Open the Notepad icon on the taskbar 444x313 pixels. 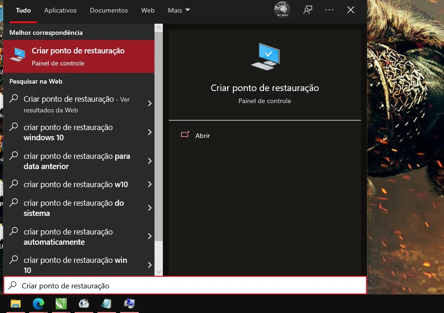(106, 304)
